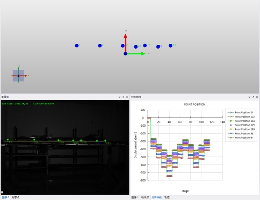
Task: Close the 分析曲线 panel
Action: [257, 97]
